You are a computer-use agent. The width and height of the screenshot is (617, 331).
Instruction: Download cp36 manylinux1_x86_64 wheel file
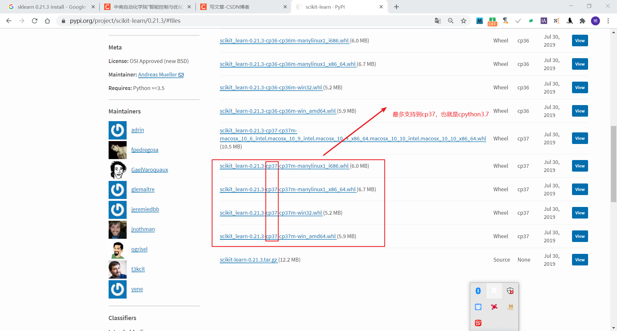point(288,64)
